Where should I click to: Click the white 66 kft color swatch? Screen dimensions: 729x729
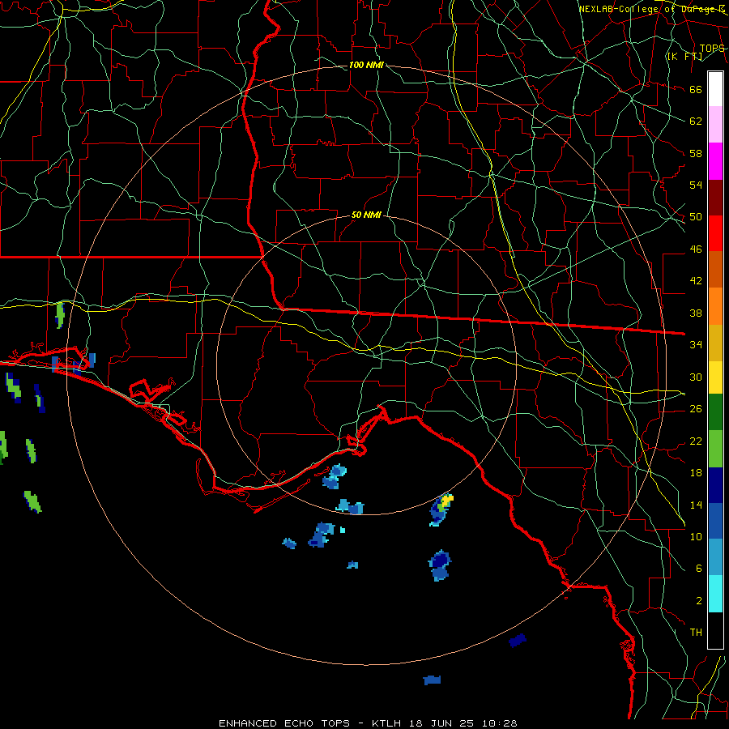point(715,89)
